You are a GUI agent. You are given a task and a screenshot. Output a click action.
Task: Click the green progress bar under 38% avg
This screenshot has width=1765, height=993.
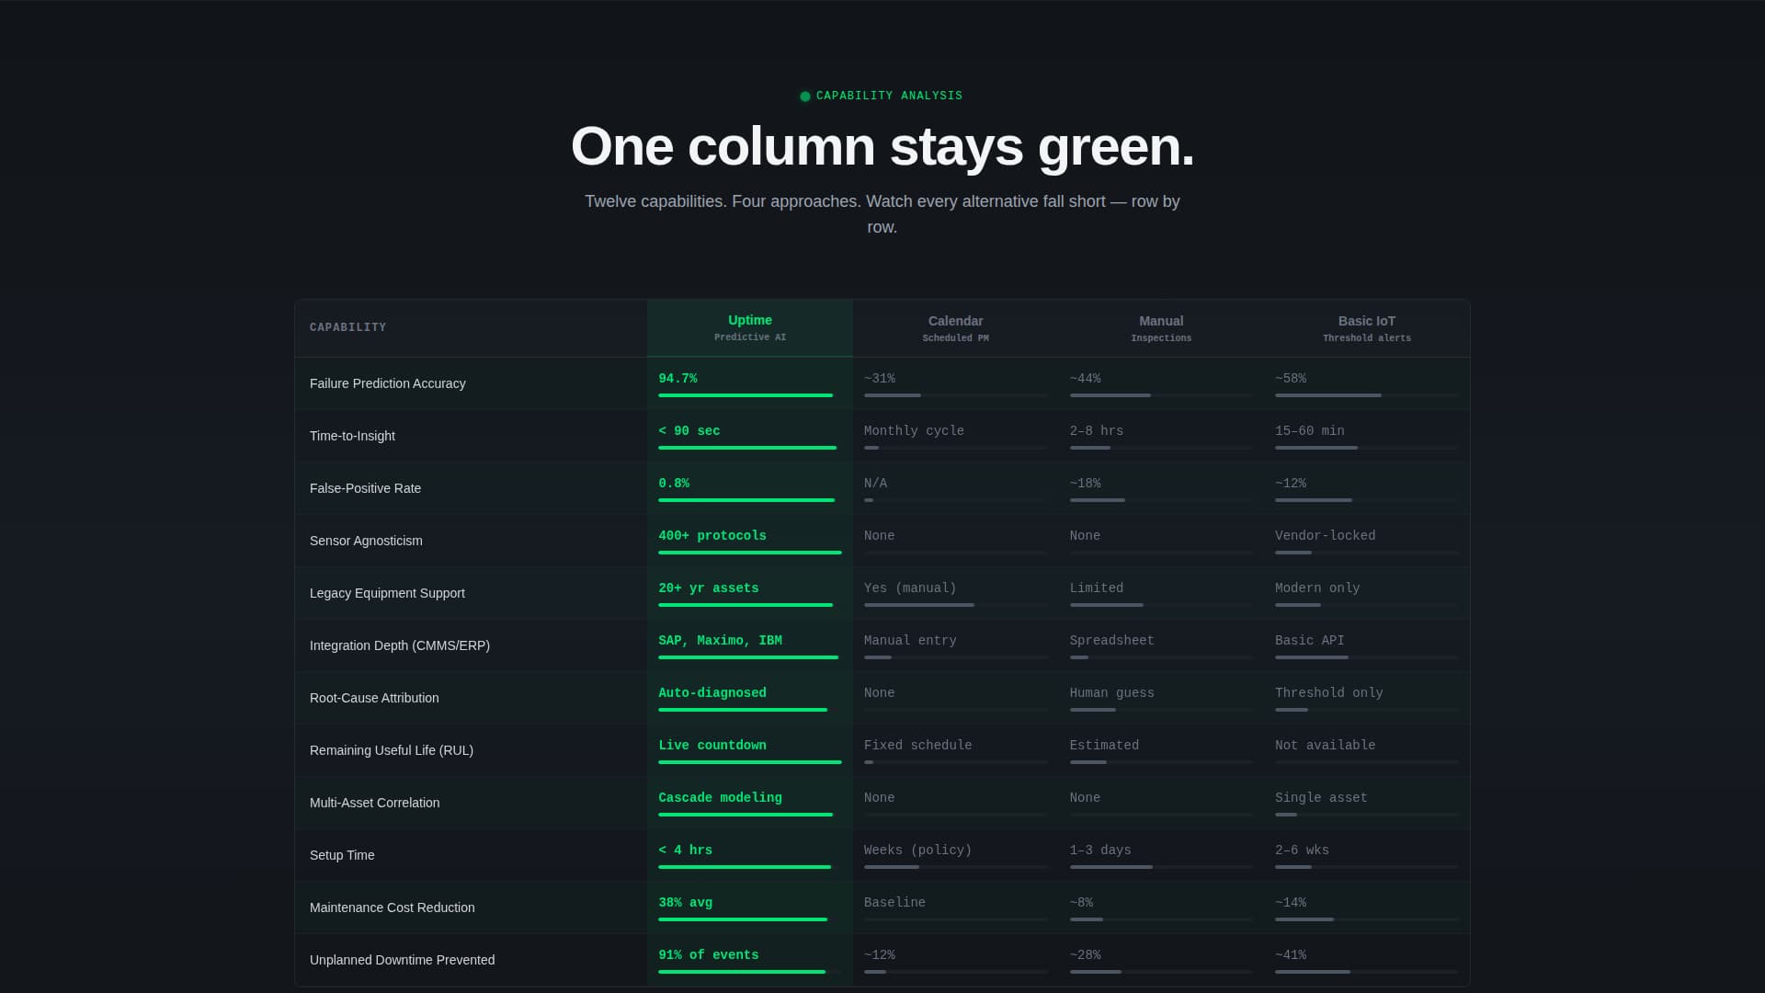pos(743,919)
